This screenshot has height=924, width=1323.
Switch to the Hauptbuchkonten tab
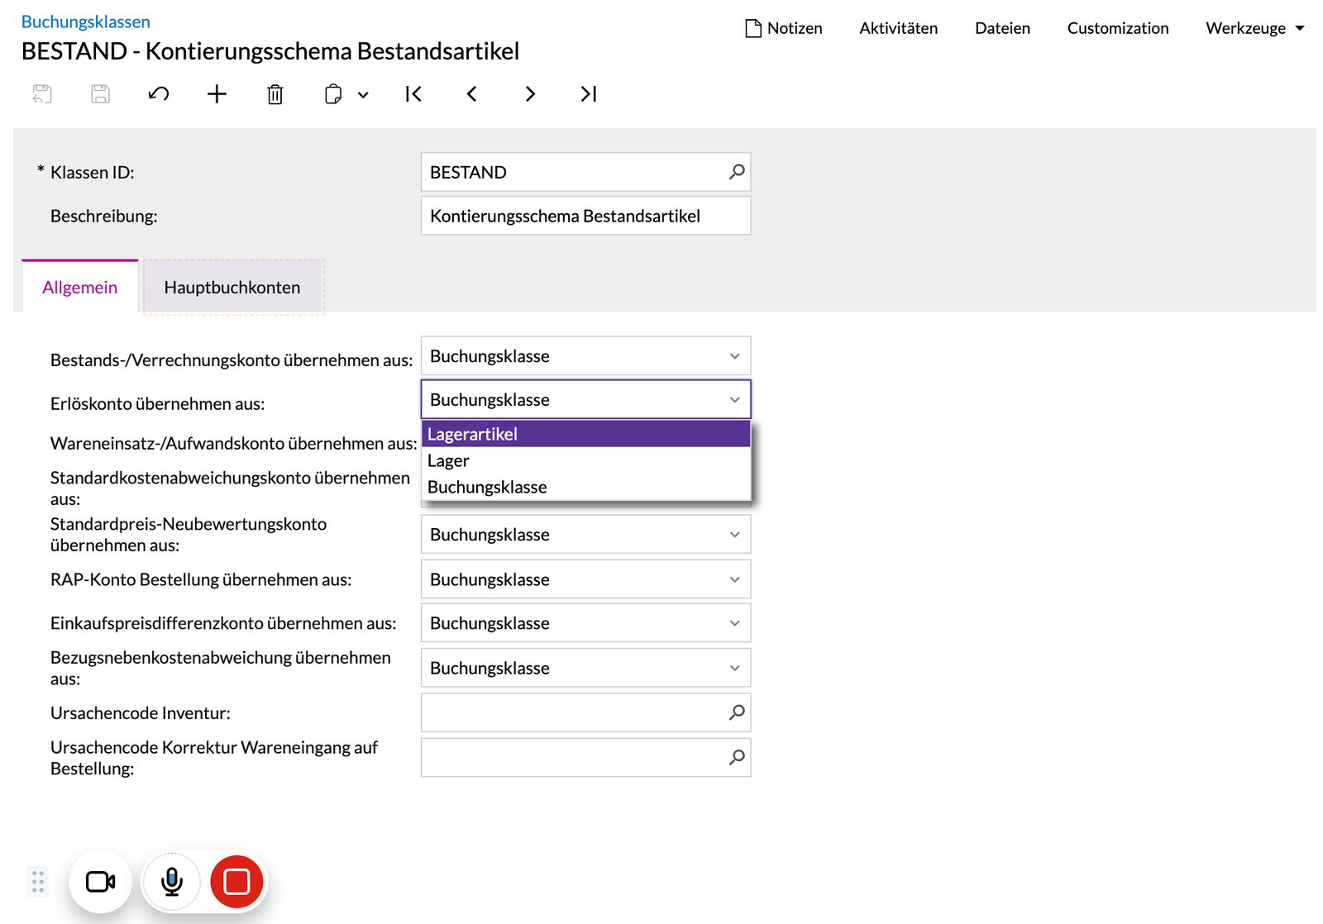232,288
